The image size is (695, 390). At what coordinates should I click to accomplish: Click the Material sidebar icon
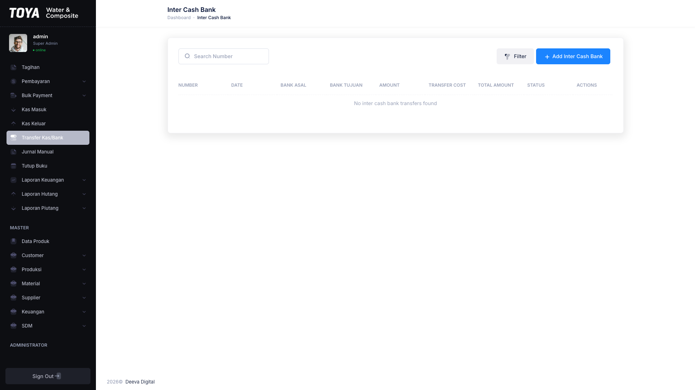coord(13,284)
